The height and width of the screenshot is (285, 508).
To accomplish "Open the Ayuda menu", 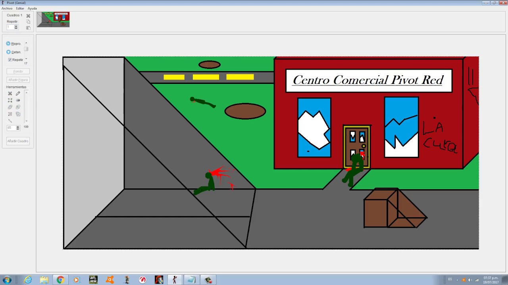I will point(32,8).
